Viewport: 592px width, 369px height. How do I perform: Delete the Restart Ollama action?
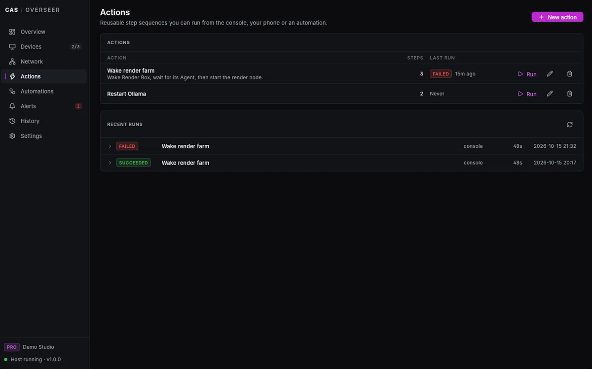pos(569,94)
